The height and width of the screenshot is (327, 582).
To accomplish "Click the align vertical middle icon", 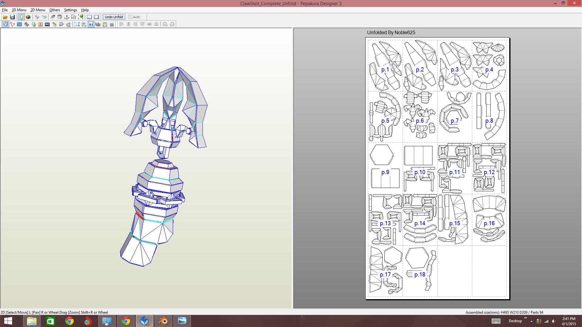I will [x=149, y=24].
